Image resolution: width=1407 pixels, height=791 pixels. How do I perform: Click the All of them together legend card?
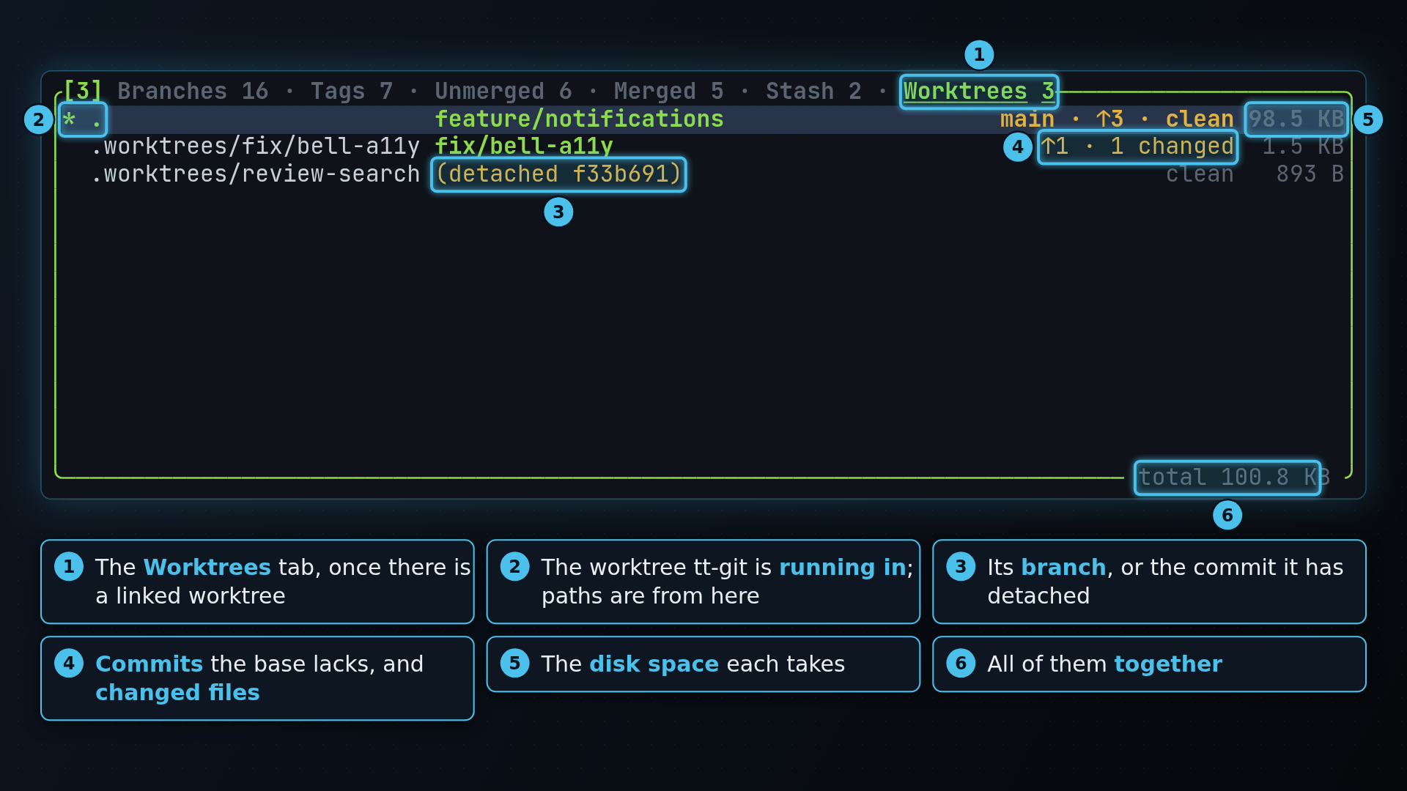coord(1149,664)
